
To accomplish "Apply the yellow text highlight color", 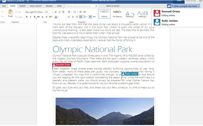I will coord(50,17).
